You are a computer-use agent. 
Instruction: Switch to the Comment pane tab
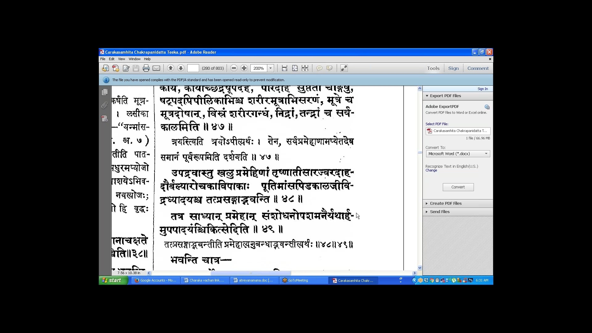point(478,68)
